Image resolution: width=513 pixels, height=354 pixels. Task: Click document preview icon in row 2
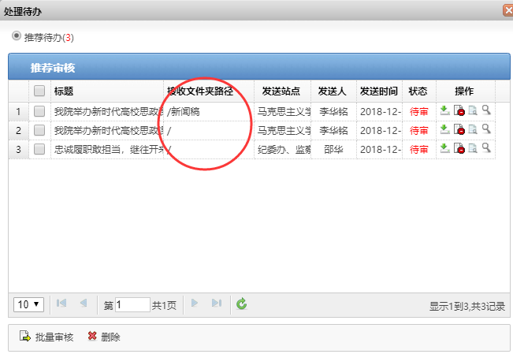(473, 129)
